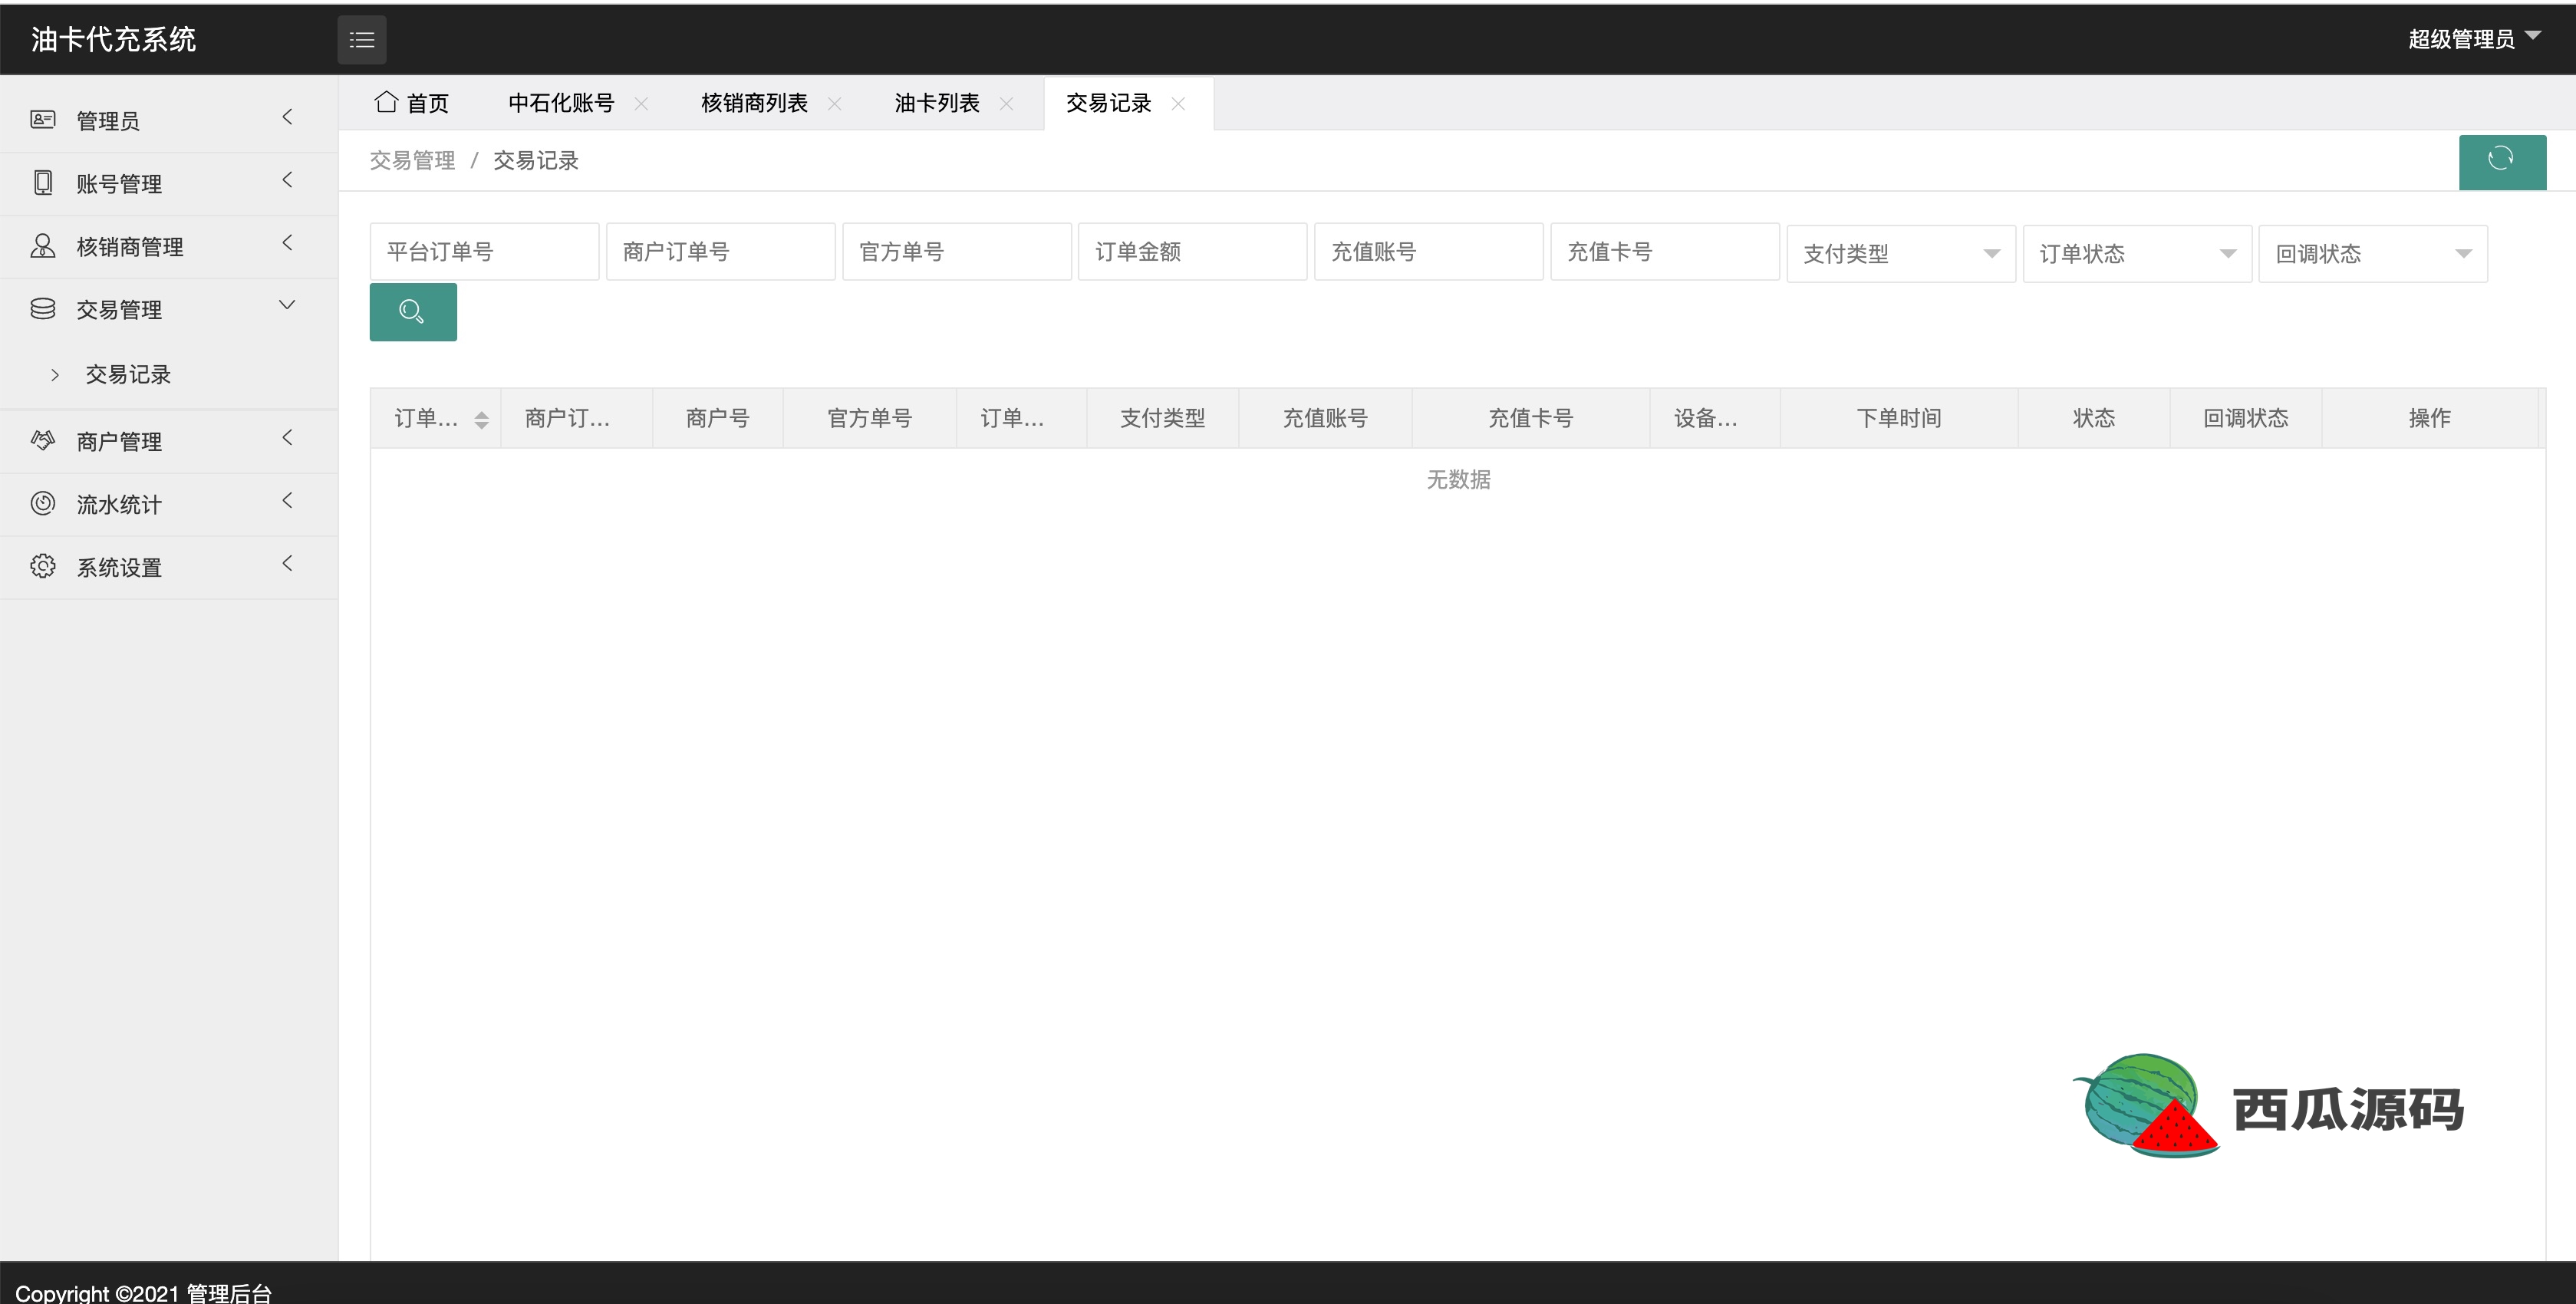
Task: Focus the 平台订单号 input field
Action: [485, 252]
